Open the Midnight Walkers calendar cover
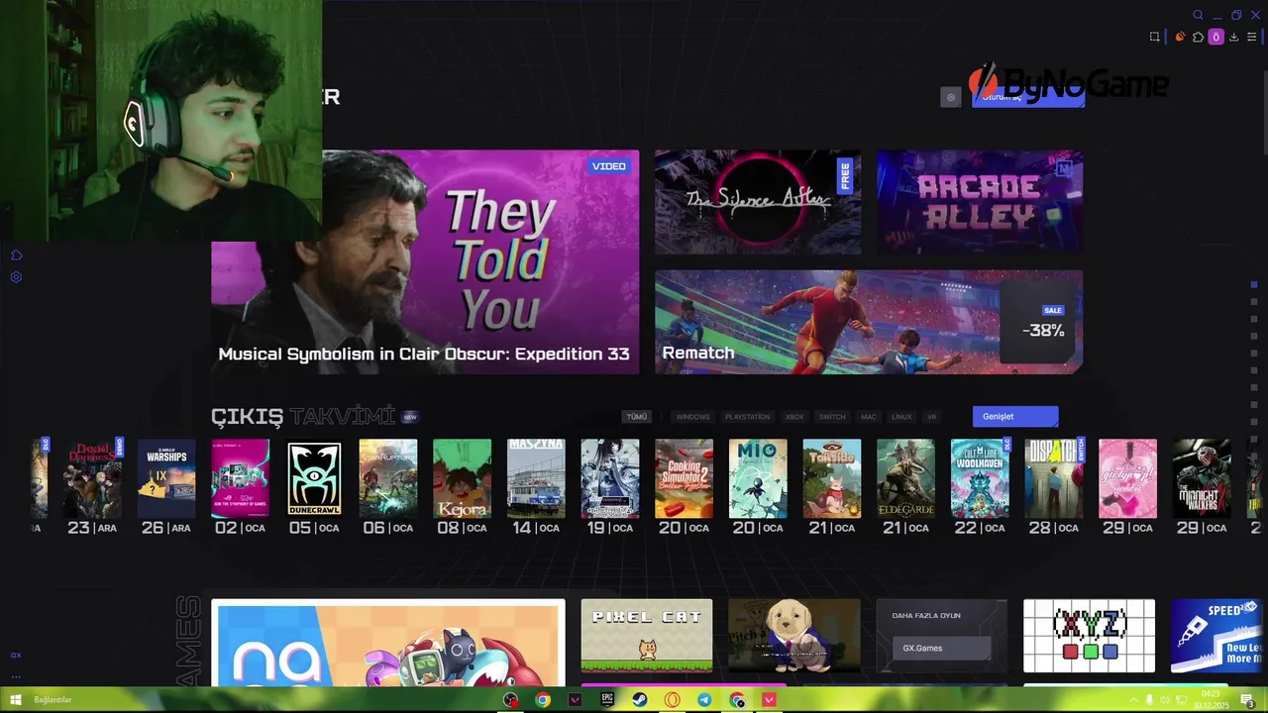1268x713 pixels. (1202, 478)
